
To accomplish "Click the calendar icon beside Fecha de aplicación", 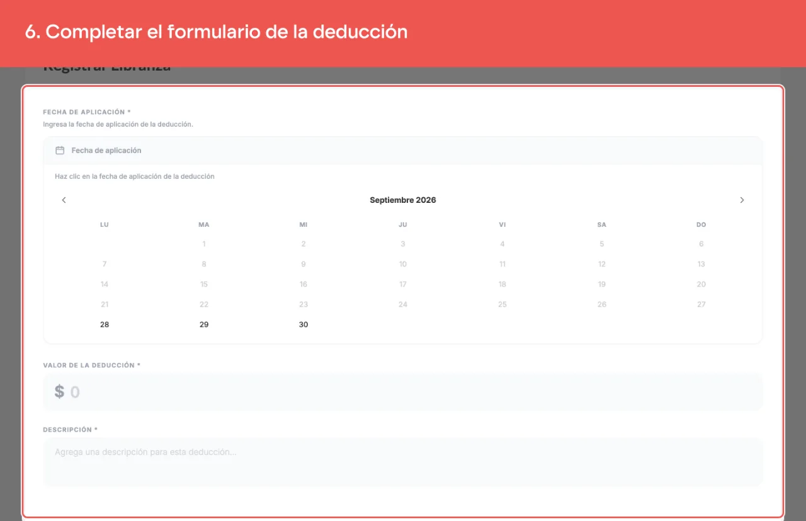I will click(x=60, y=151).
